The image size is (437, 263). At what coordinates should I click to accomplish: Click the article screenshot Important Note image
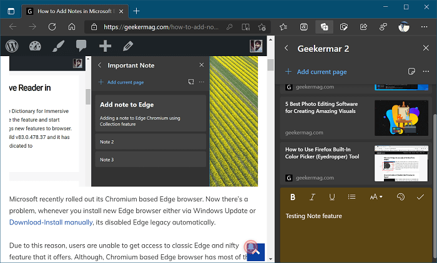pos(134,122)
